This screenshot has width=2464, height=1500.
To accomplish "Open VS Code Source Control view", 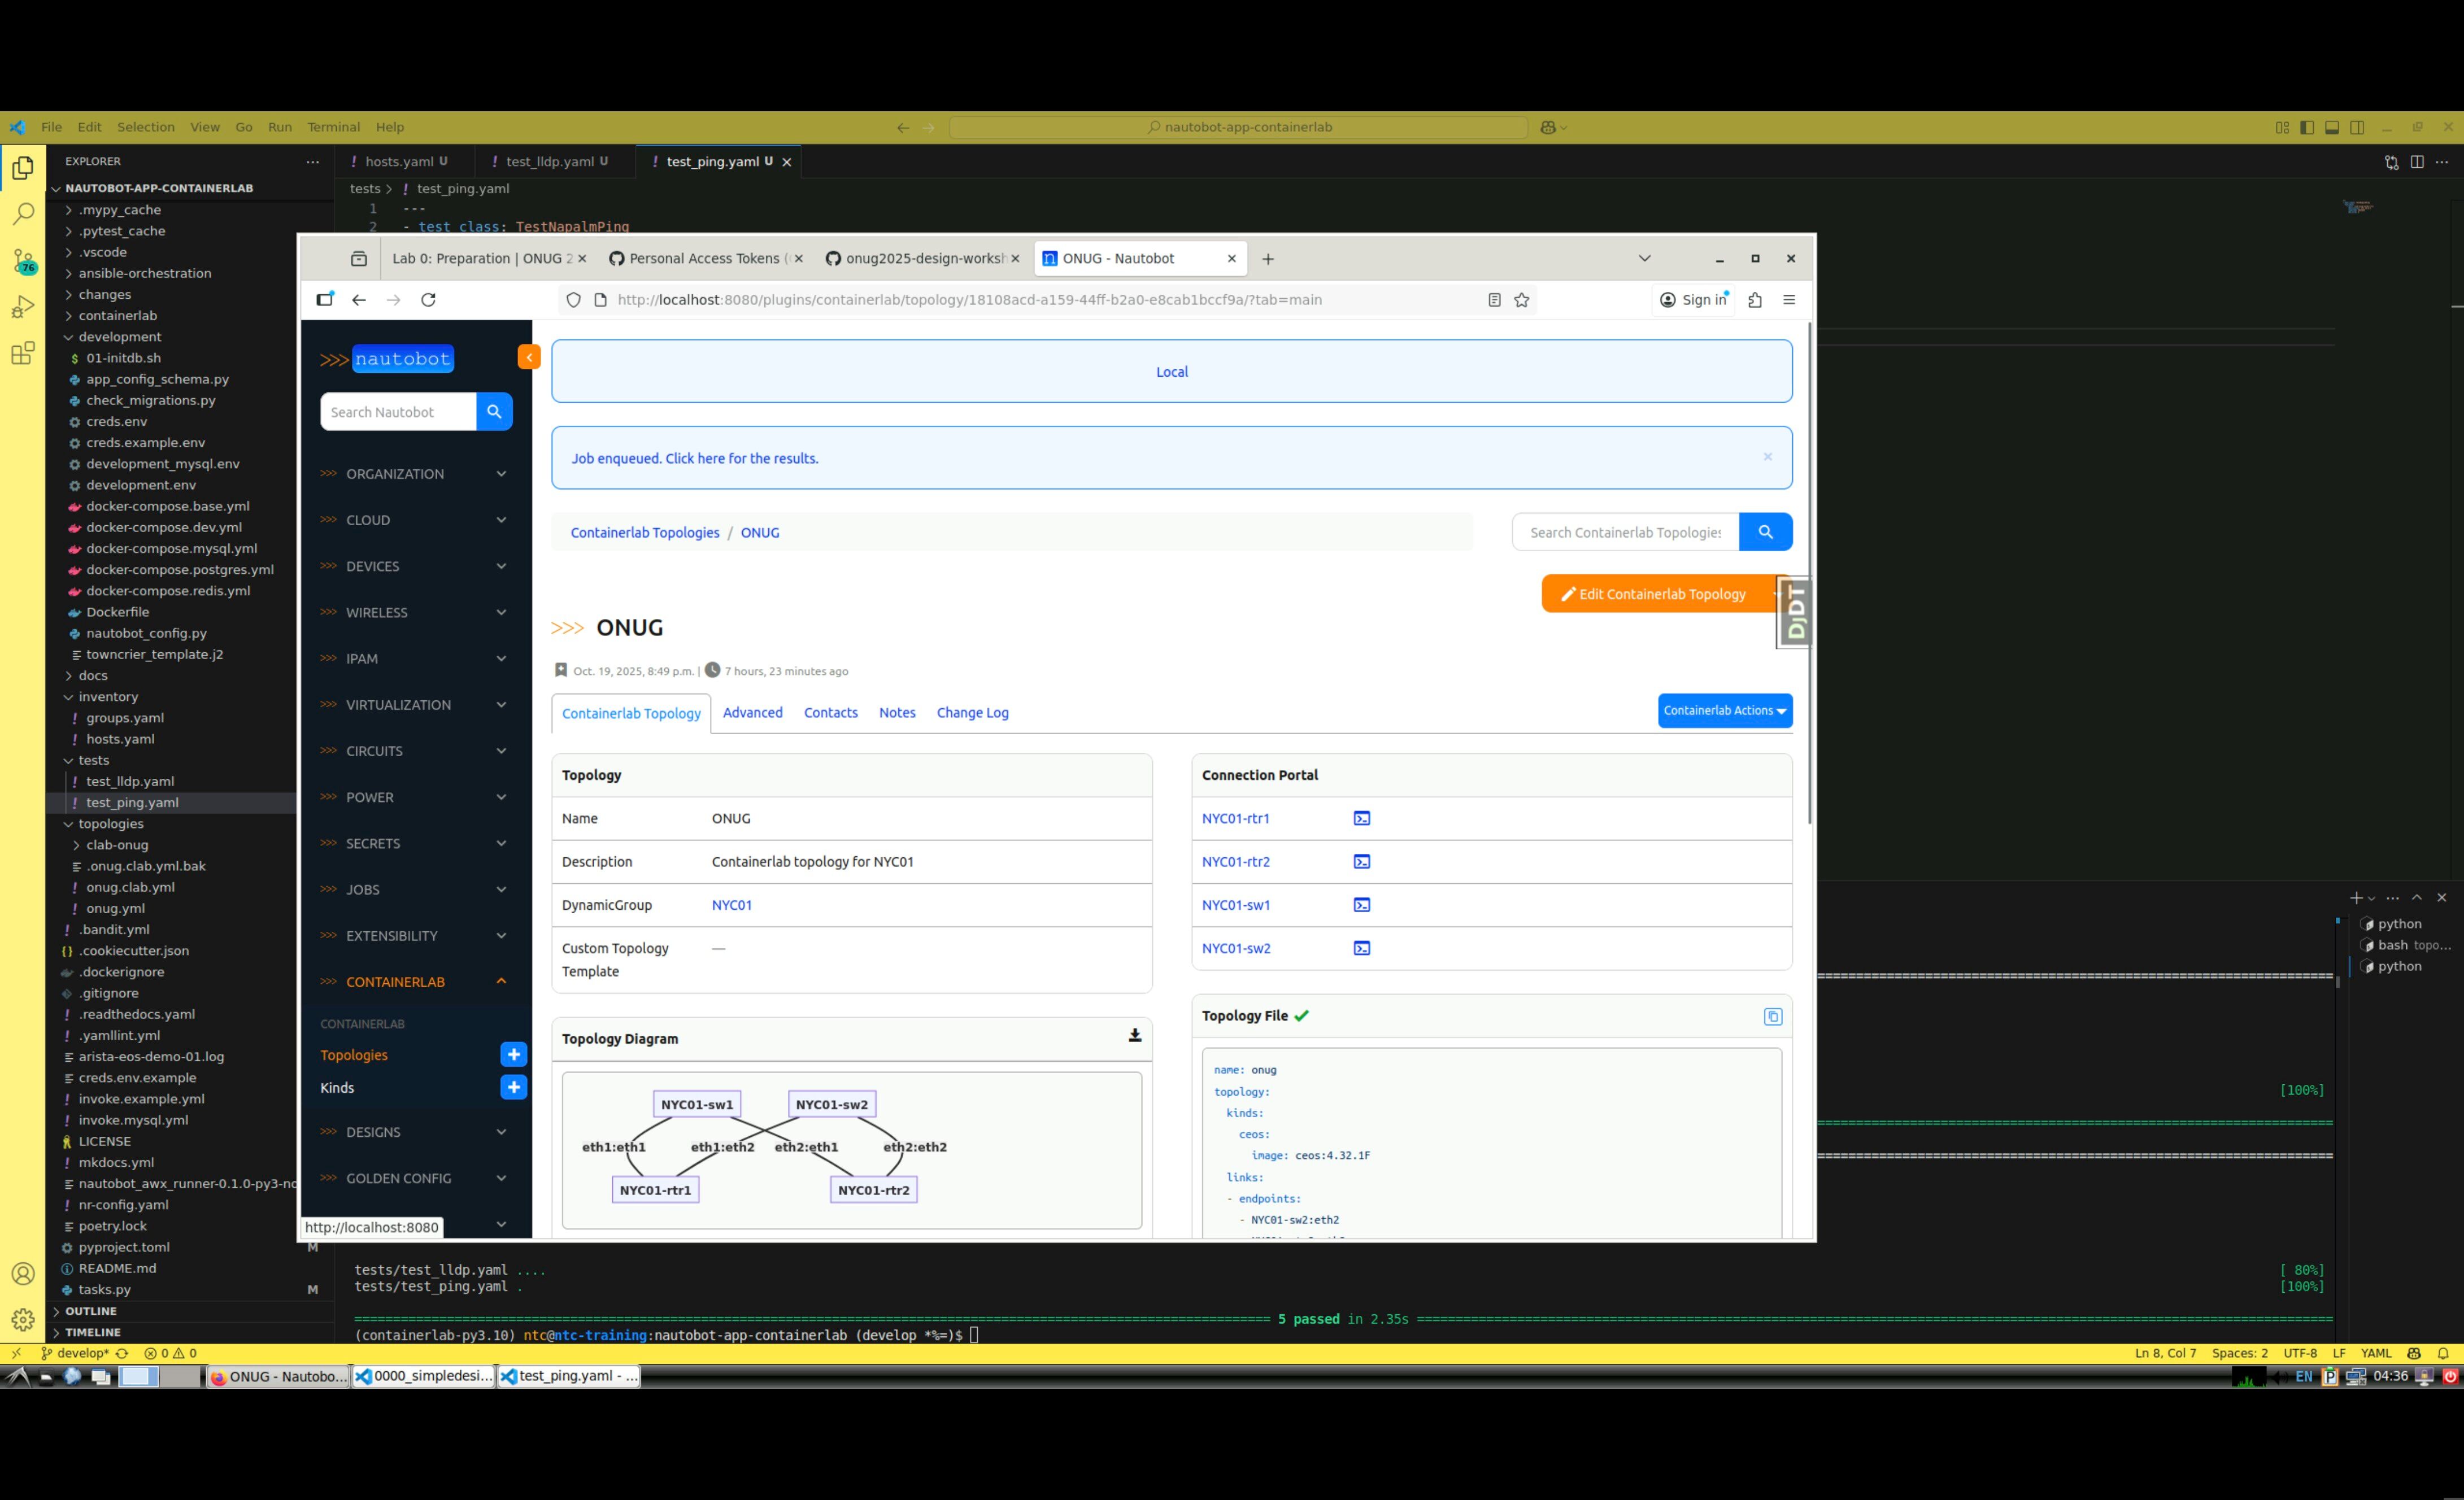I will [x=23, y=262].
